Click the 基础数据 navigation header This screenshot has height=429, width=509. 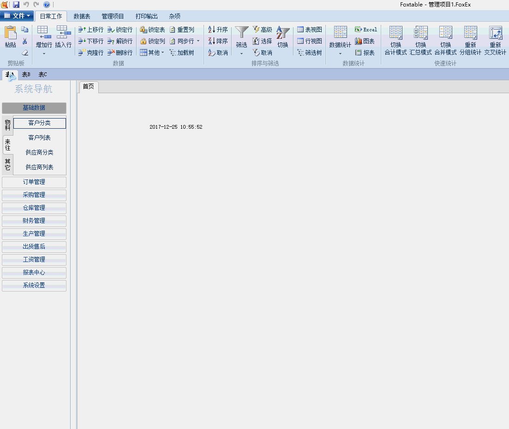coord(34,108)
